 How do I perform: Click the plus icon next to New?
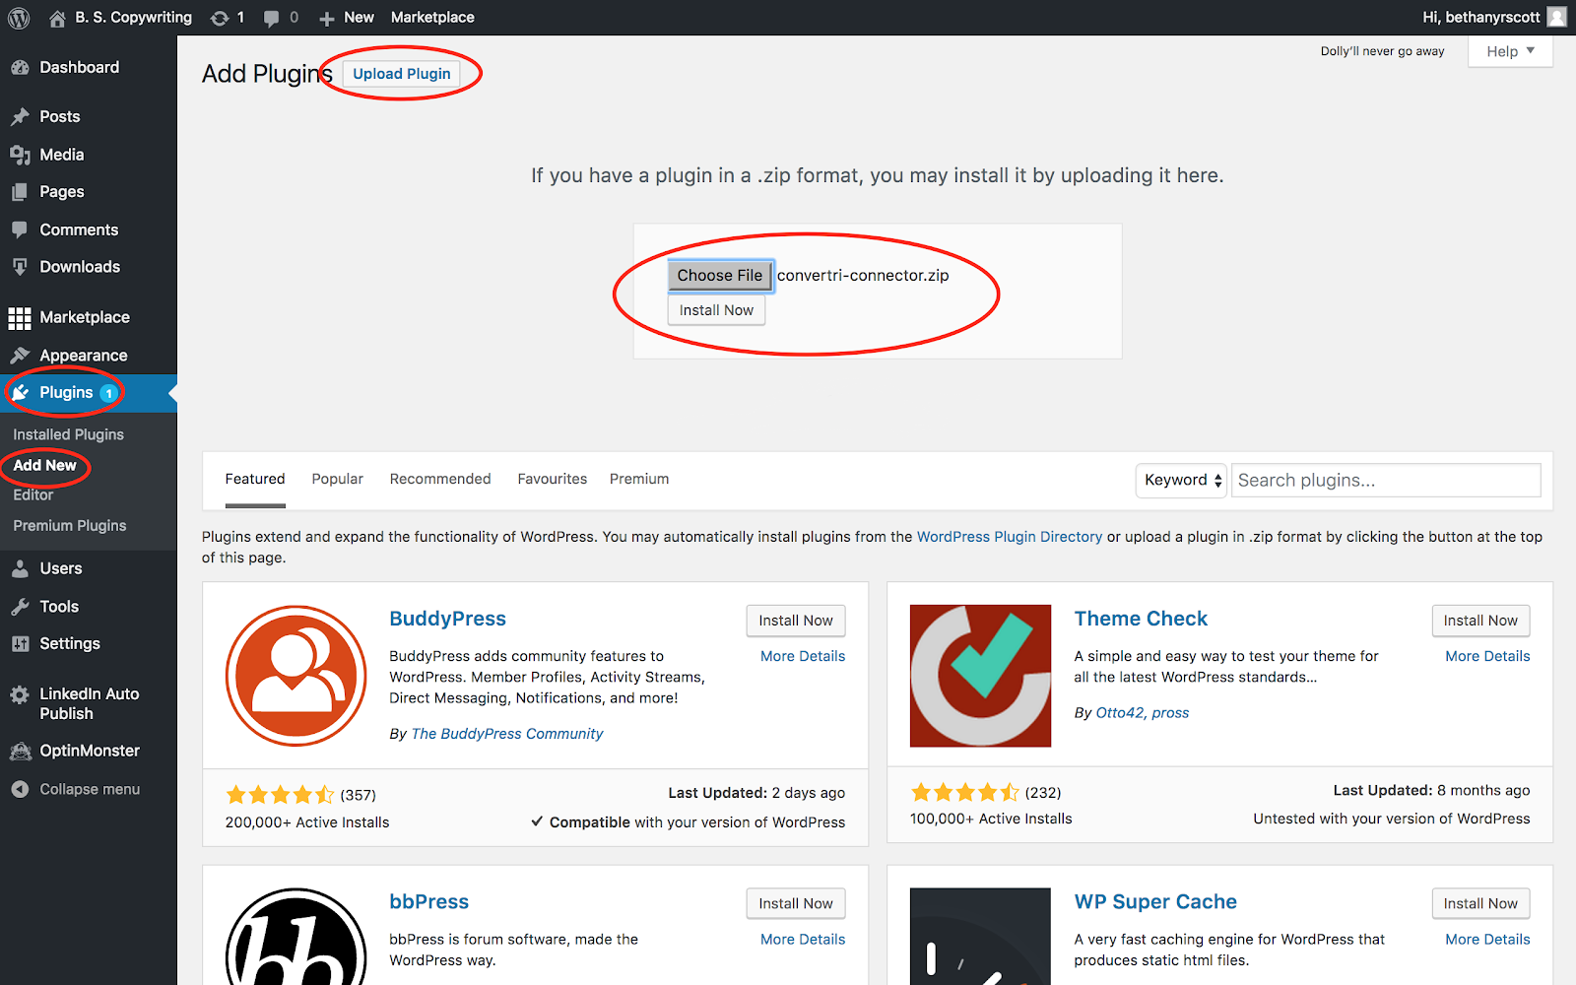327,18
